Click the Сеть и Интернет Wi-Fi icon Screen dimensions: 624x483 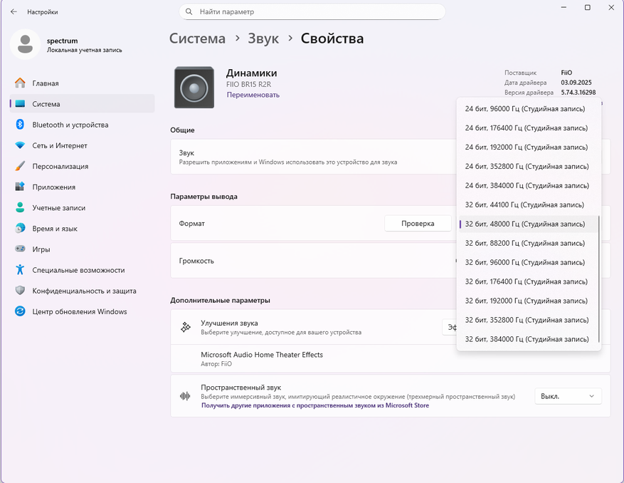pyautogui.click(x=20, y=145)
